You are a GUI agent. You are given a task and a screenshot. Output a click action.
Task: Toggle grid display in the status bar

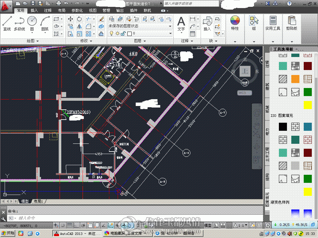pos(70,225)
